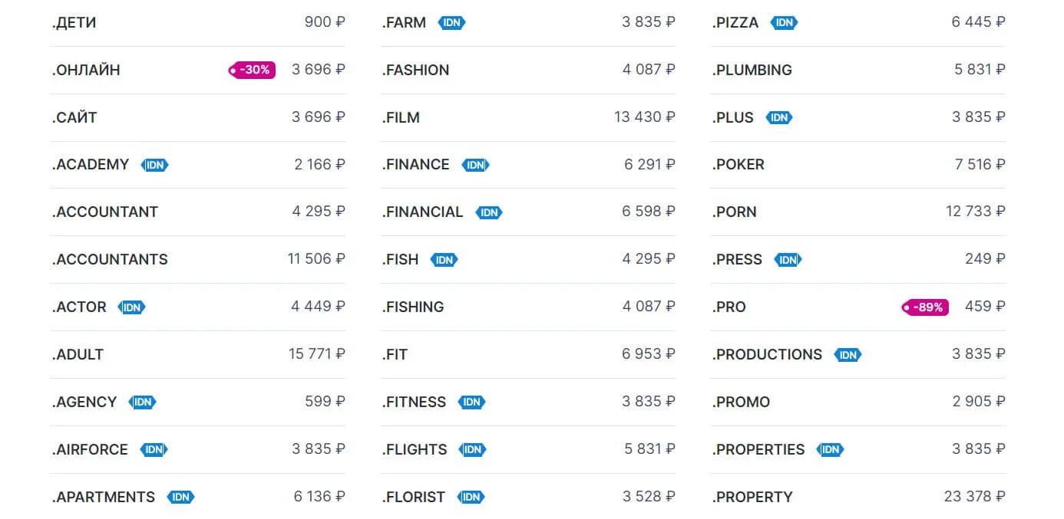Click the IDN badge beside .PRODUCTIONS
This screenshot has height=519, width=1064.
coord(848,355)
